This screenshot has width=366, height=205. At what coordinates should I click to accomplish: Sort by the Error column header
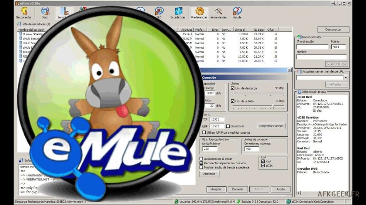[x=213, y=30]
